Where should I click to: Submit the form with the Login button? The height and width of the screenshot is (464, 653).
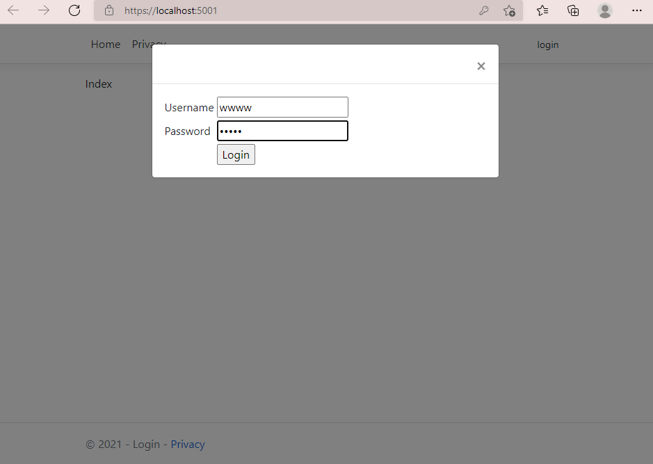[236, 154]
